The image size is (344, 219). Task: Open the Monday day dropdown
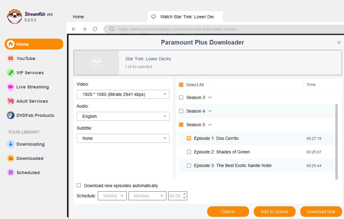[147, 196]
